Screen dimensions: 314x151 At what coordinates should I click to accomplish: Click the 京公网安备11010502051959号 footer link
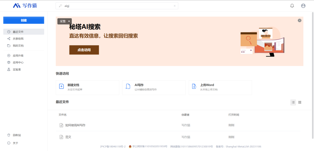pos(150,147)
